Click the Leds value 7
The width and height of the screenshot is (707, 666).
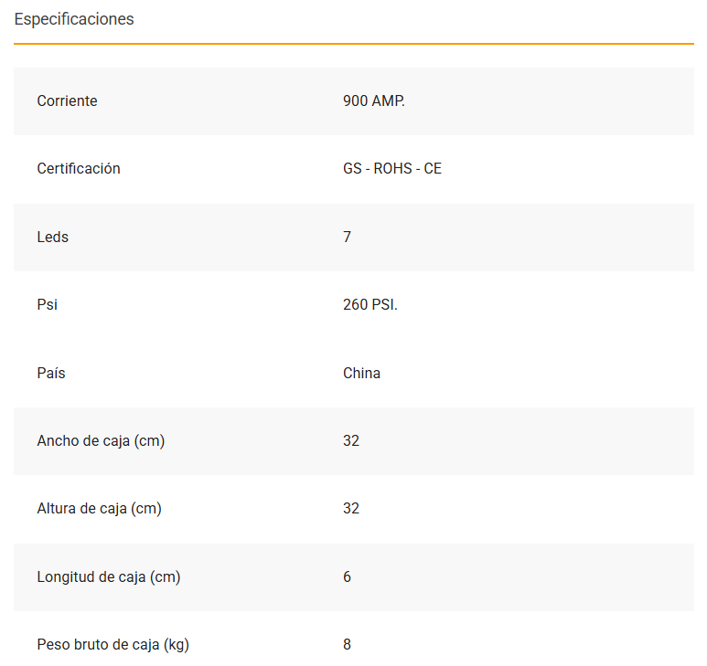(x=347, y=238)
